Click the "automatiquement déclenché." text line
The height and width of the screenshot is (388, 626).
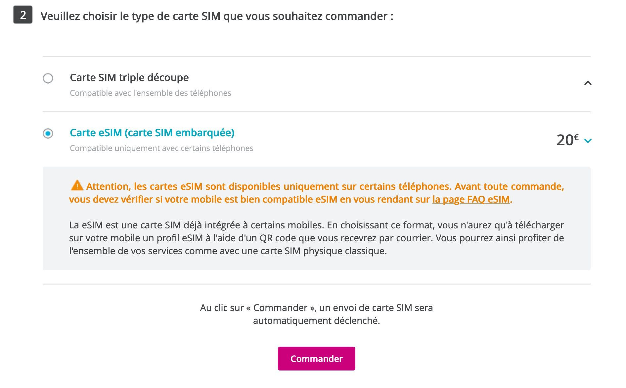[x=316, y=321]
